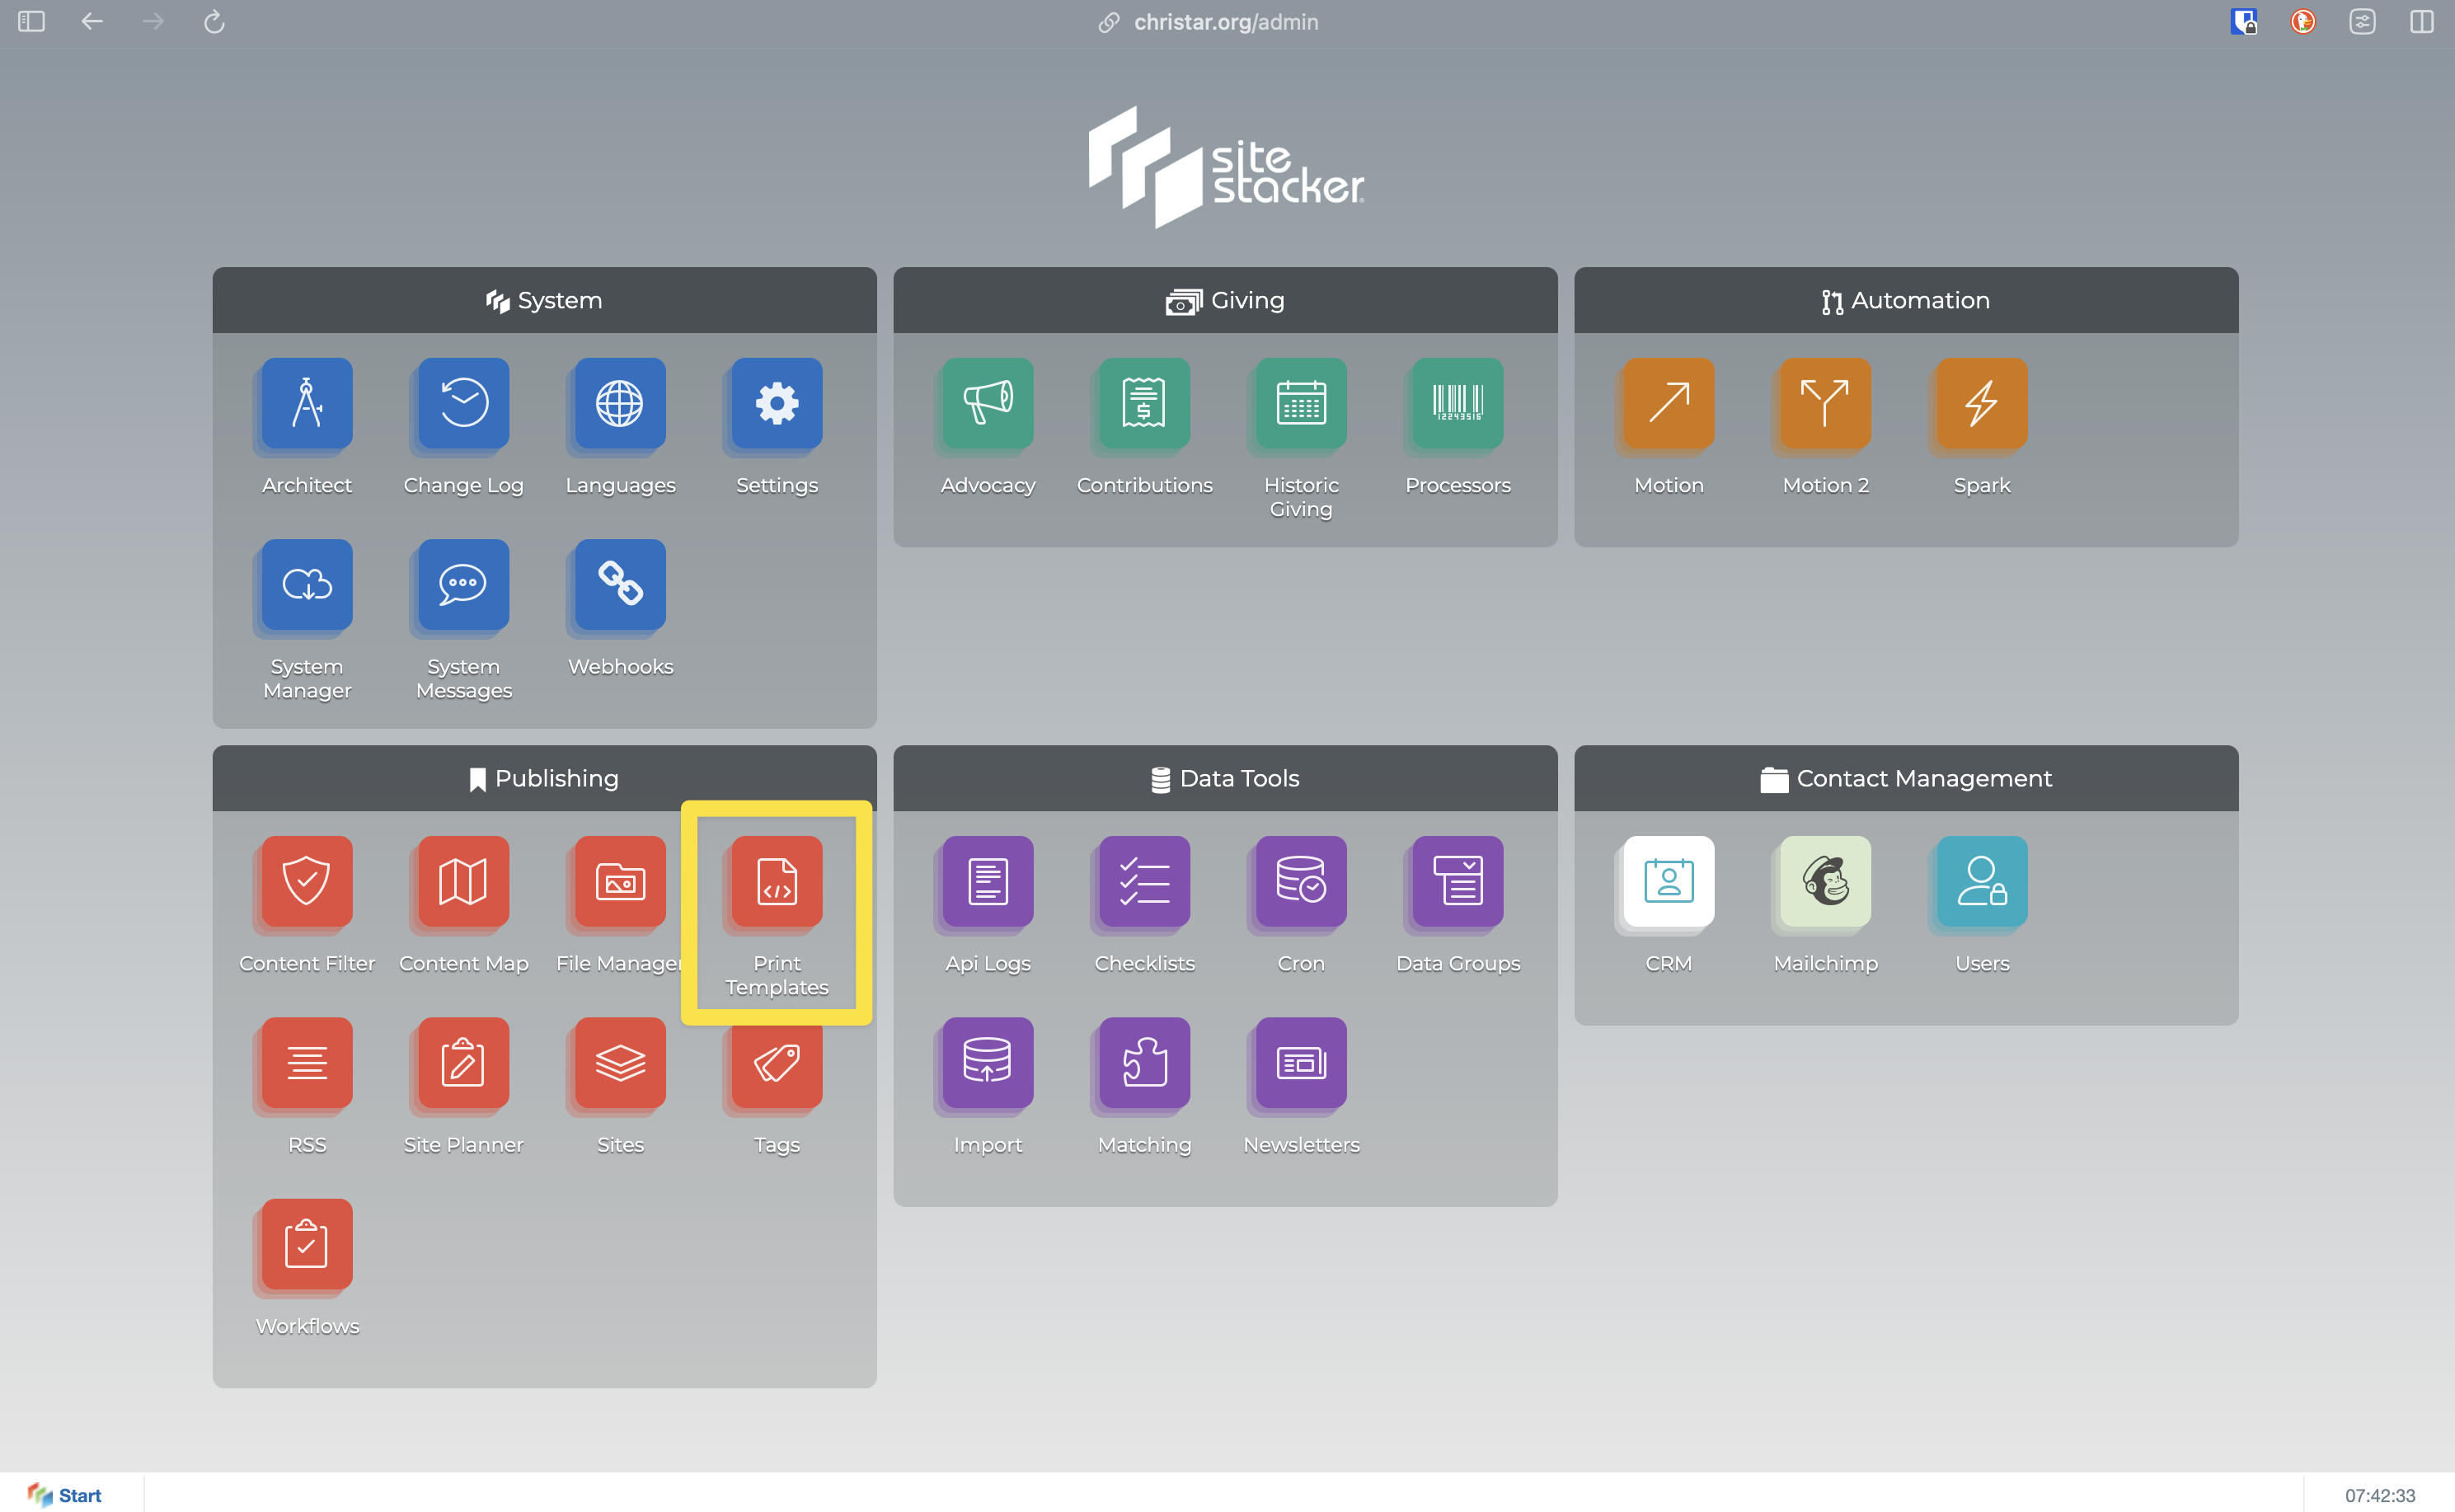This screenshot has width=2455, height=1512.
Task: Launch the Spark automation icon
Action: pos(1981,404)
